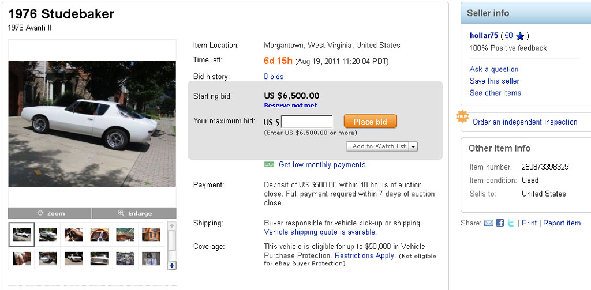
Task: Open Get low monthly payments link
Action: (x=321, y=165)
